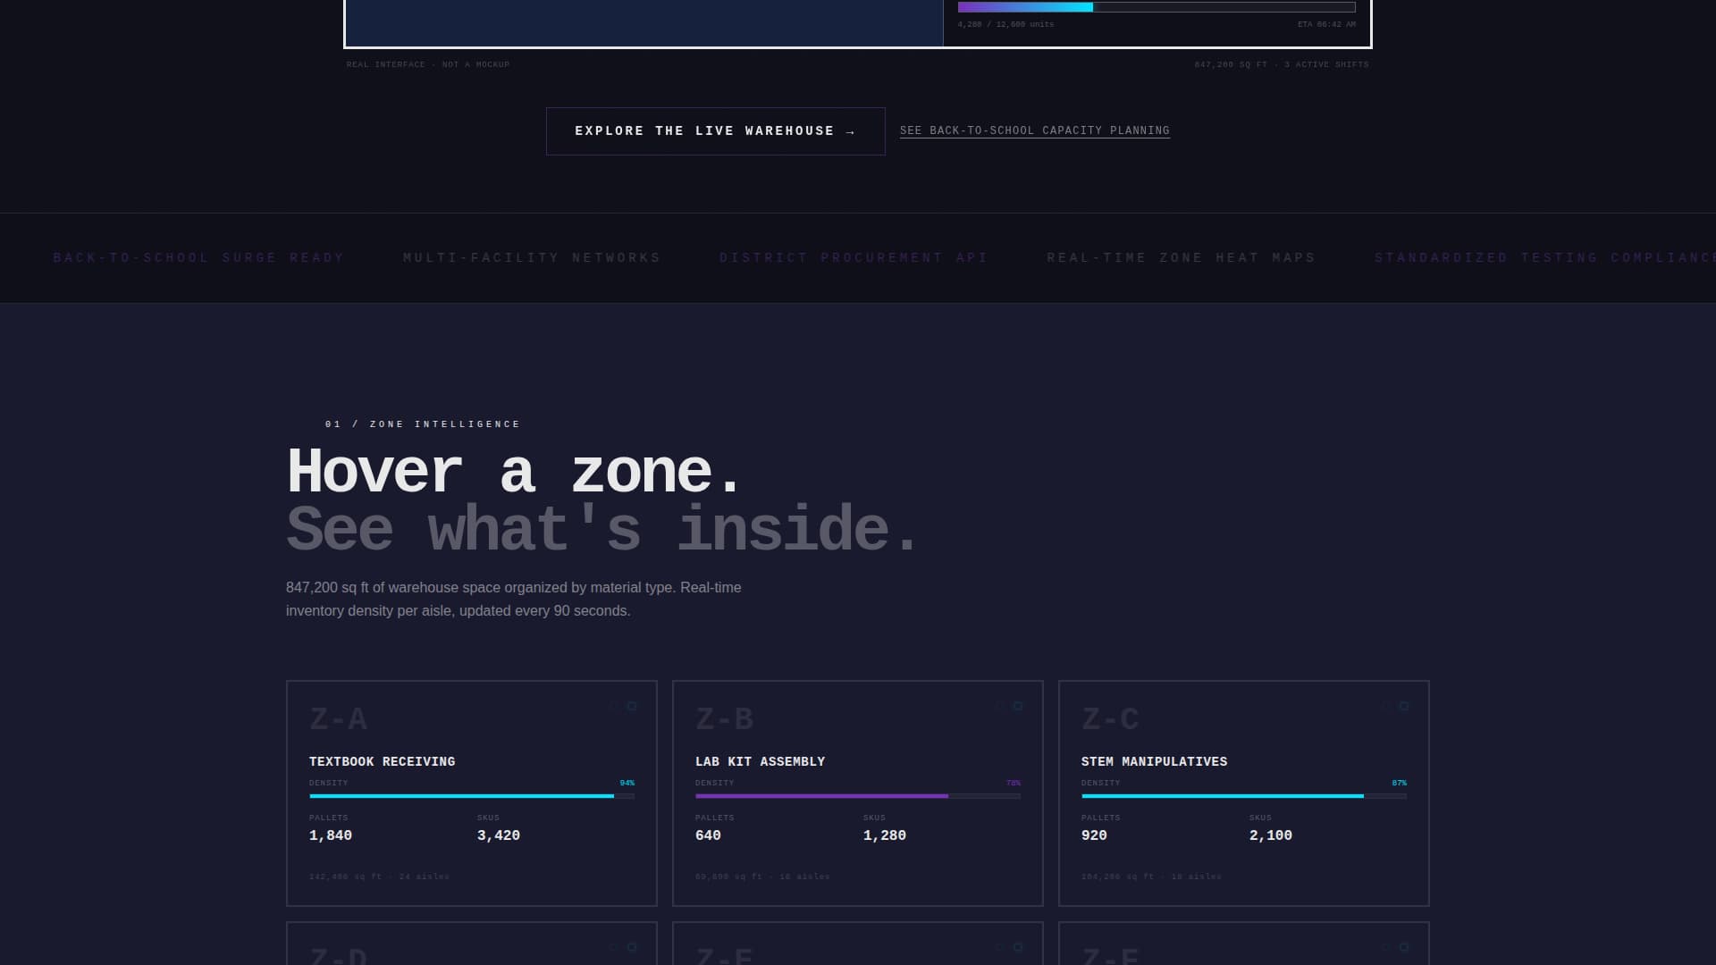Open the Lab Kit Assembly zone title

pos(760,762)
